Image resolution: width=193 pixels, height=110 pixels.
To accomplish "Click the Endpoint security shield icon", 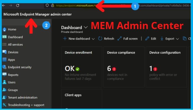I will (x=4, y=67).
